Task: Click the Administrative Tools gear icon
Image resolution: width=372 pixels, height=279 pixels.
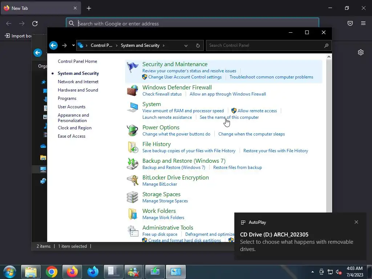Action: click(132, 231)
